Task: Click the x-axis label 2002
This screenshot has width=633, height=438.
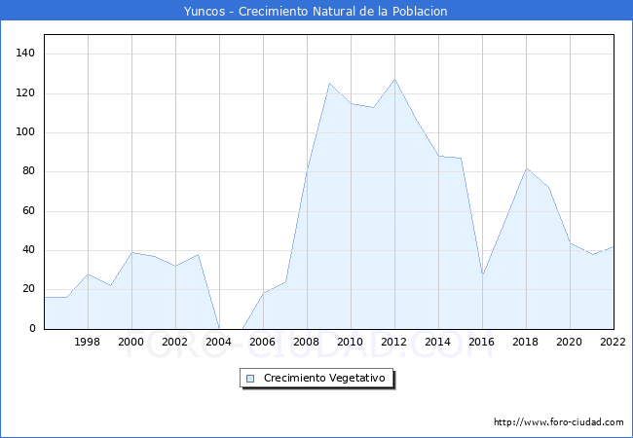Action: (174, 342)
